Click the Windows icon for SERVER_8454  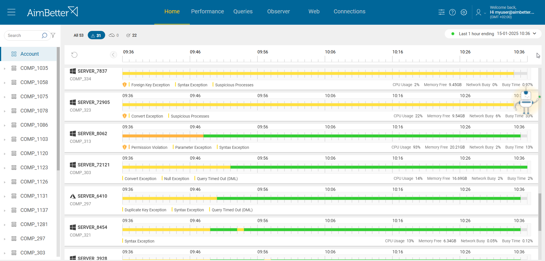click(x=73, y=227)
